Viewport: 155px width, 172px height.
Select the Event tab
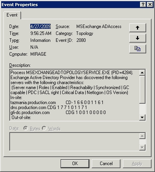(12, 15)
